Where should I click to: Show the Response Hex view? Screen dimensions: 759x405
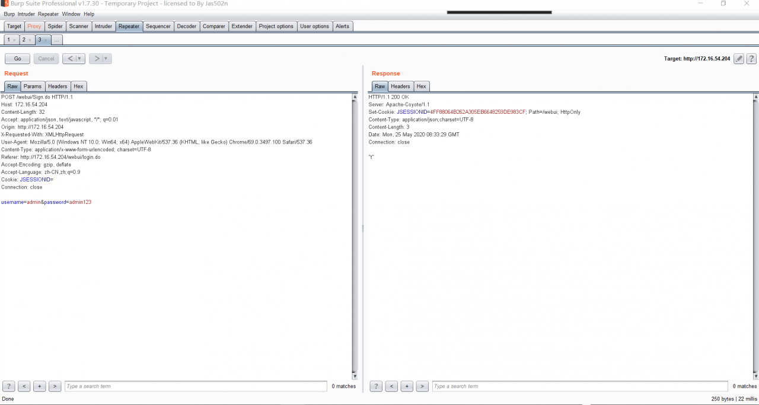[x=422, y=87]
